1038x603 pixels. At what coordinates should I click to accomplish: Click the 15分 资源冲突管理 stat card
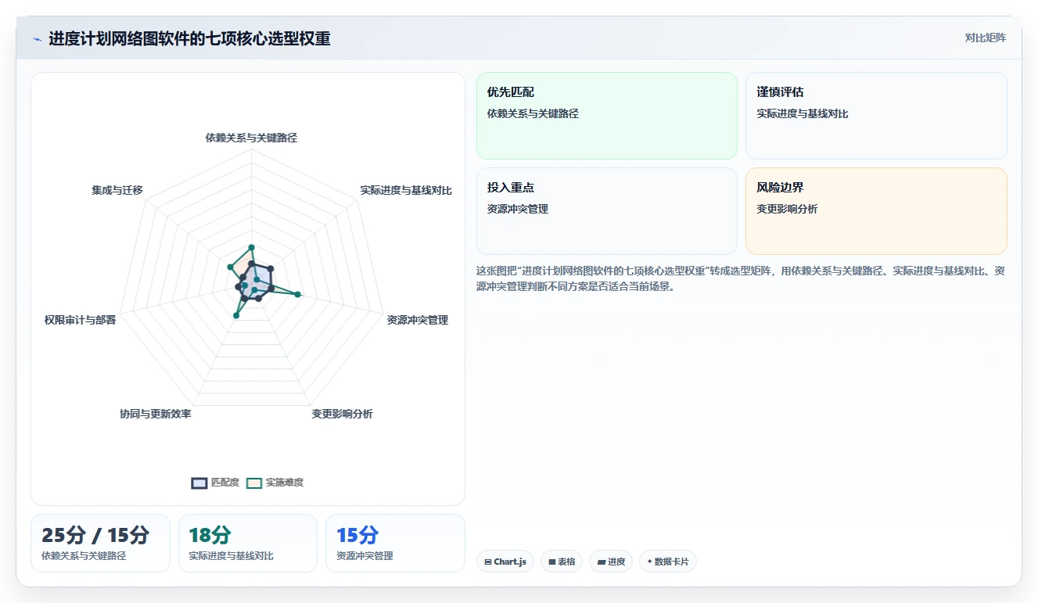coord(395,543)
